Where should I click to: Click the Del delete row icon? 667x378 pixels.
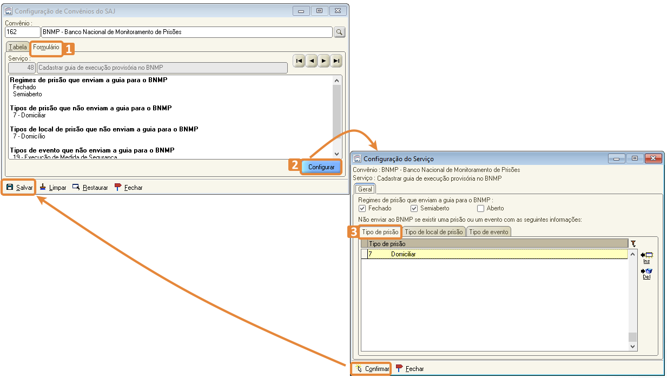coord(646,274)
